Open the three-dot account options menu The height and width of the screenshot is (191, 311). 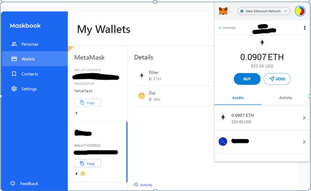305,28
